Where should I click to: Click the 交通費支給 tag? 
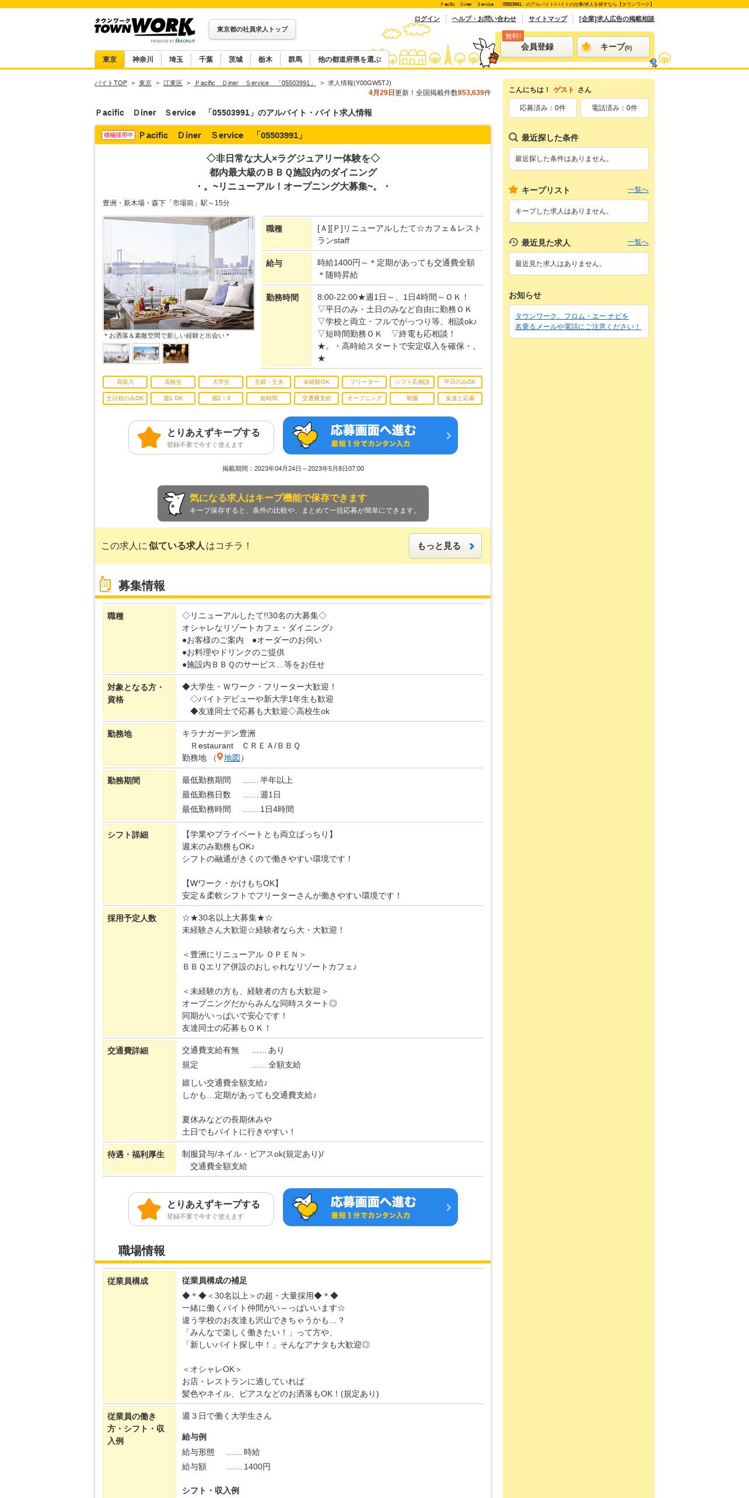[316, 398]
